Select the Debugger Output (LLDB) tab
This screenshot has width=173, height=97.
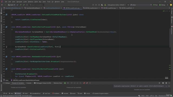point(42,83)
